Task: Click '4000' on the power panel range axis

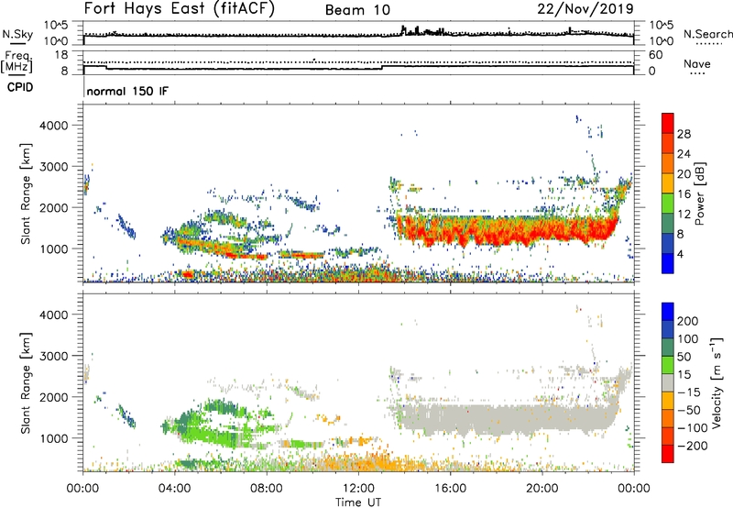Action: point(53,126)
